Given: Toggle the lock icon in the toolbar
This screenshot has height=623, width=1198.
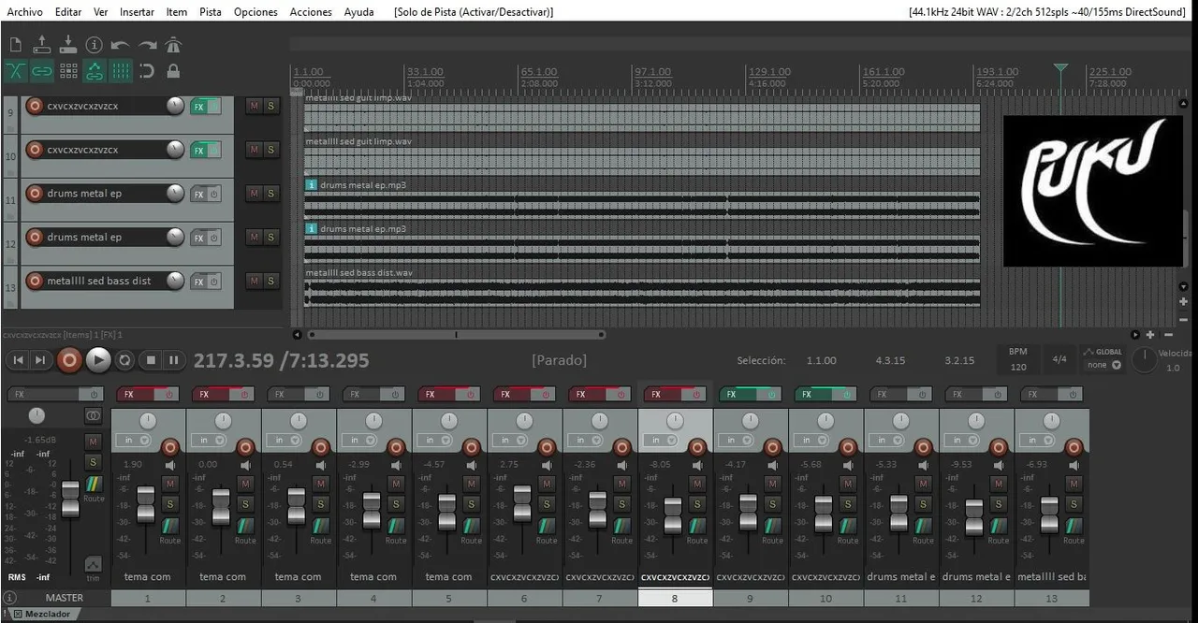Looking at the screenshot, I should coord(173,71).
